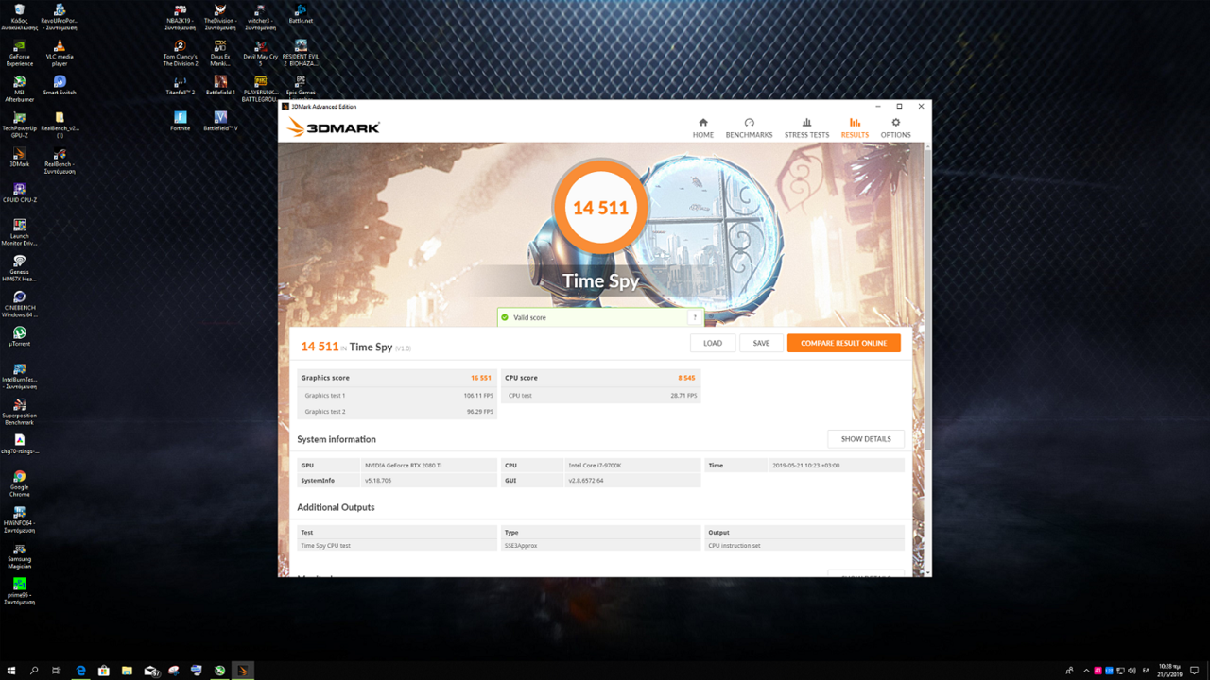Open Task View on the taskbar
Screen dimensions: 1210x680
(57, 671)
